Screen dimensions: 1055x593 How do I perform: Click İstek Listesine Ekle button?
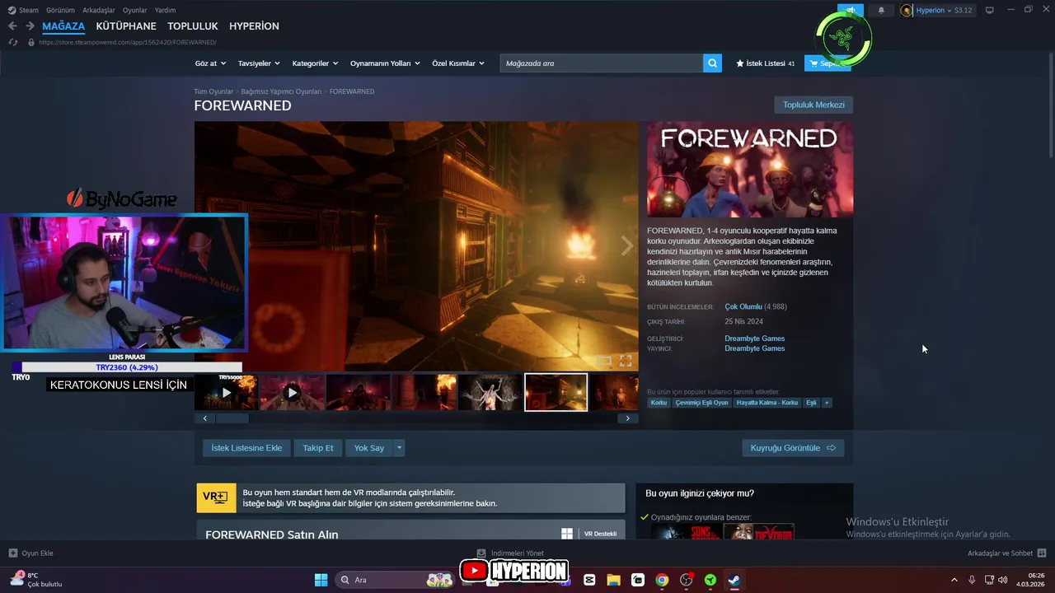(x=246, y=448)
